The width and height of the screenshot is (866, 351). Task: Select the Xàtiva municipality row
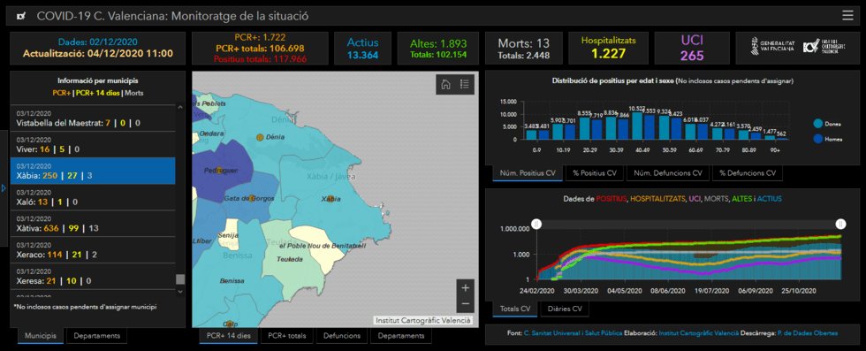click(93, 224)
